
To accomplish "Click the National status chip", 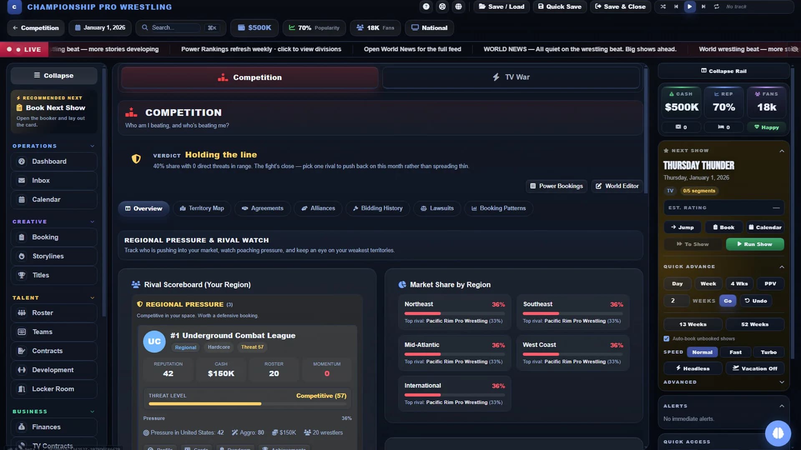I will click(429, 28).
